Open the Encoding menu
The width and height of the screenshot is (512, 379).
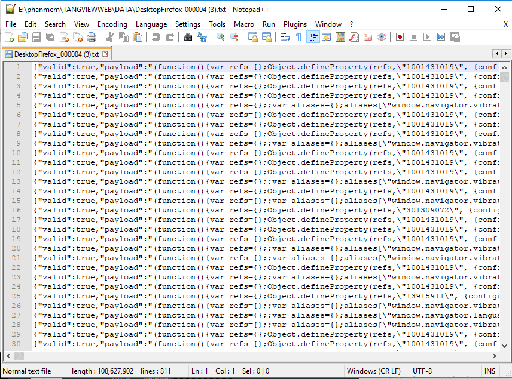[x=112, y=24]
